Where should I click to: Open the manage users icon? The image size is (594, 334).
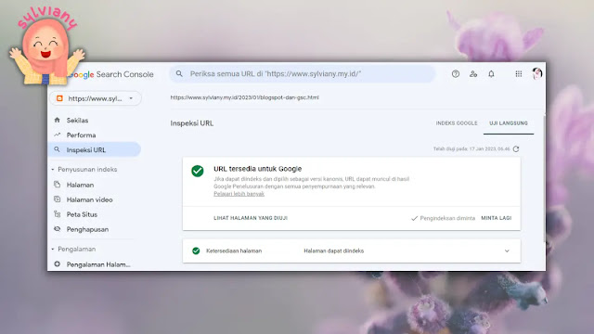pyautogui.click(x=473, y=74)
